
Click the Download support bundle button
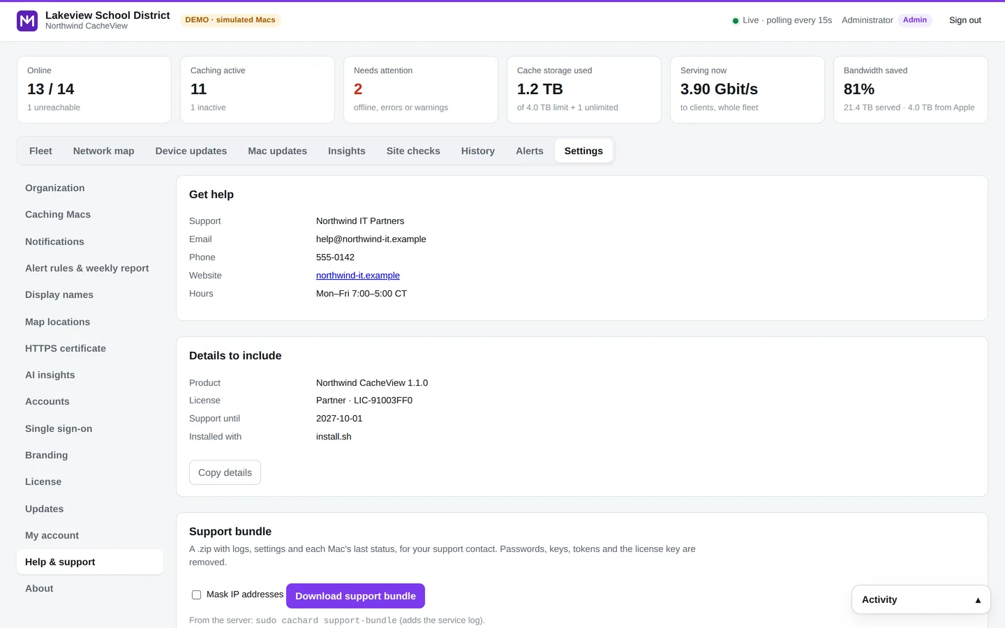click(x=355, y=596)
